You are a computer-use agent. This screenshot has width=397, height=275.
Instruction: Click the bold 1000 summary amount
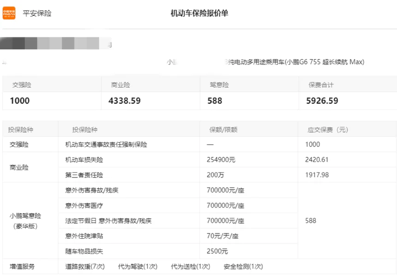(x=20, y=101)
